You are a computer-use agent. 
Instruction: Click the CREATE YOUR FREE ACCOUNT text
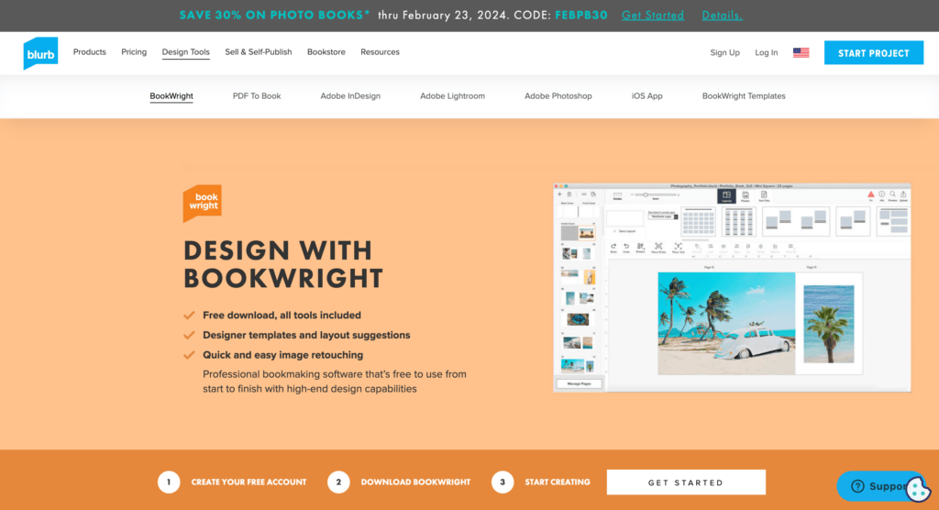pyautogui.click(x=249, y=482)
